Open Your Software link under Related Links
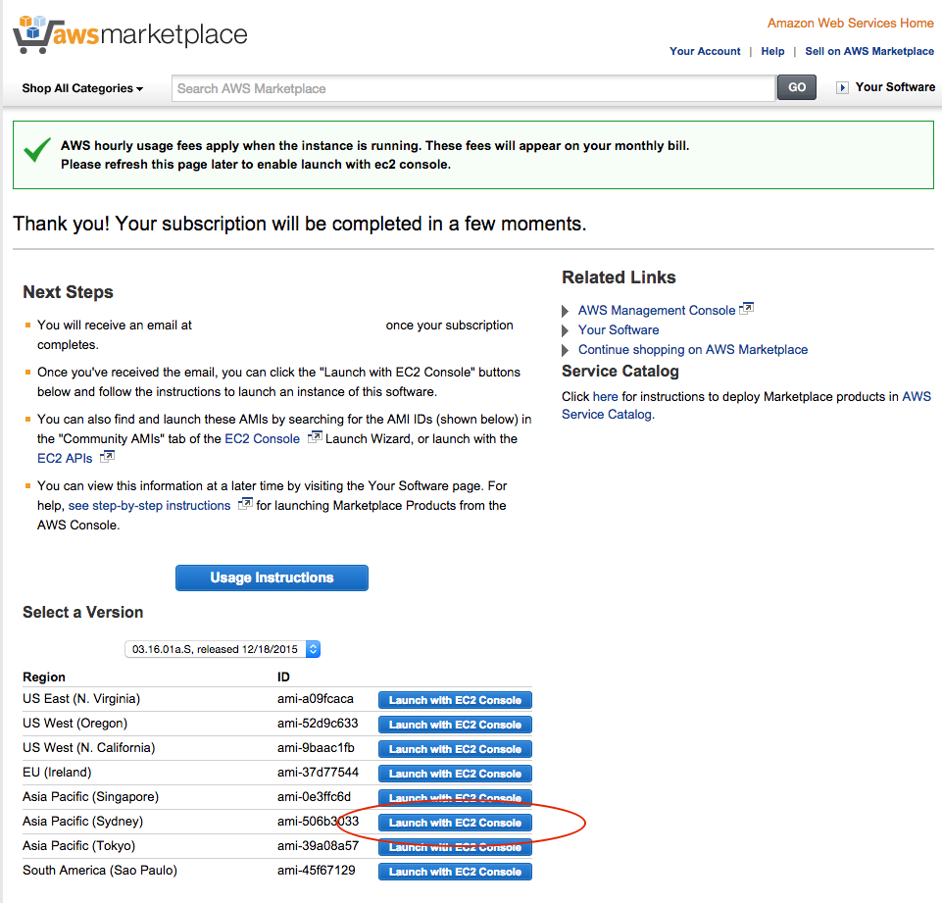This screenshot has height=903, width=942. (x=619, y=329)
